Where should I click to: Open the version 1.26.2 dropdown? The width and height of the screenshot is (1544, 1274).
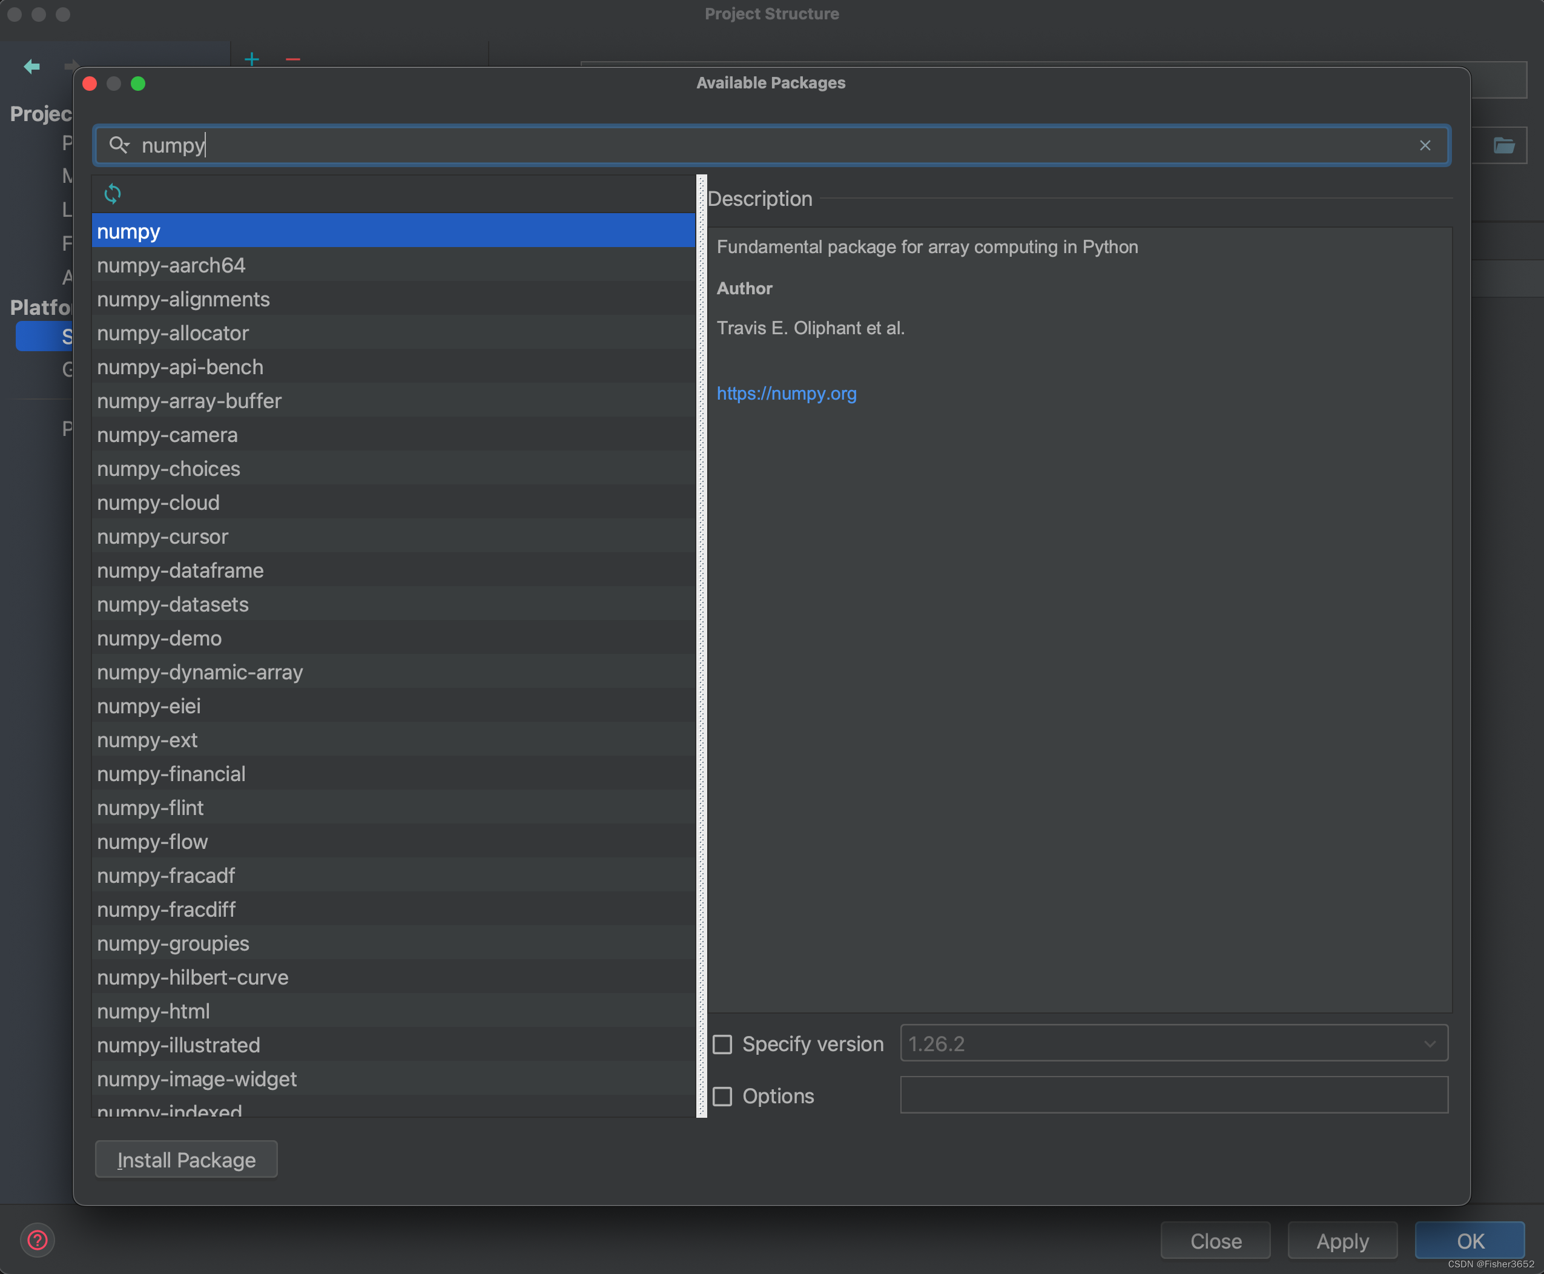tap(1173, 1043)
